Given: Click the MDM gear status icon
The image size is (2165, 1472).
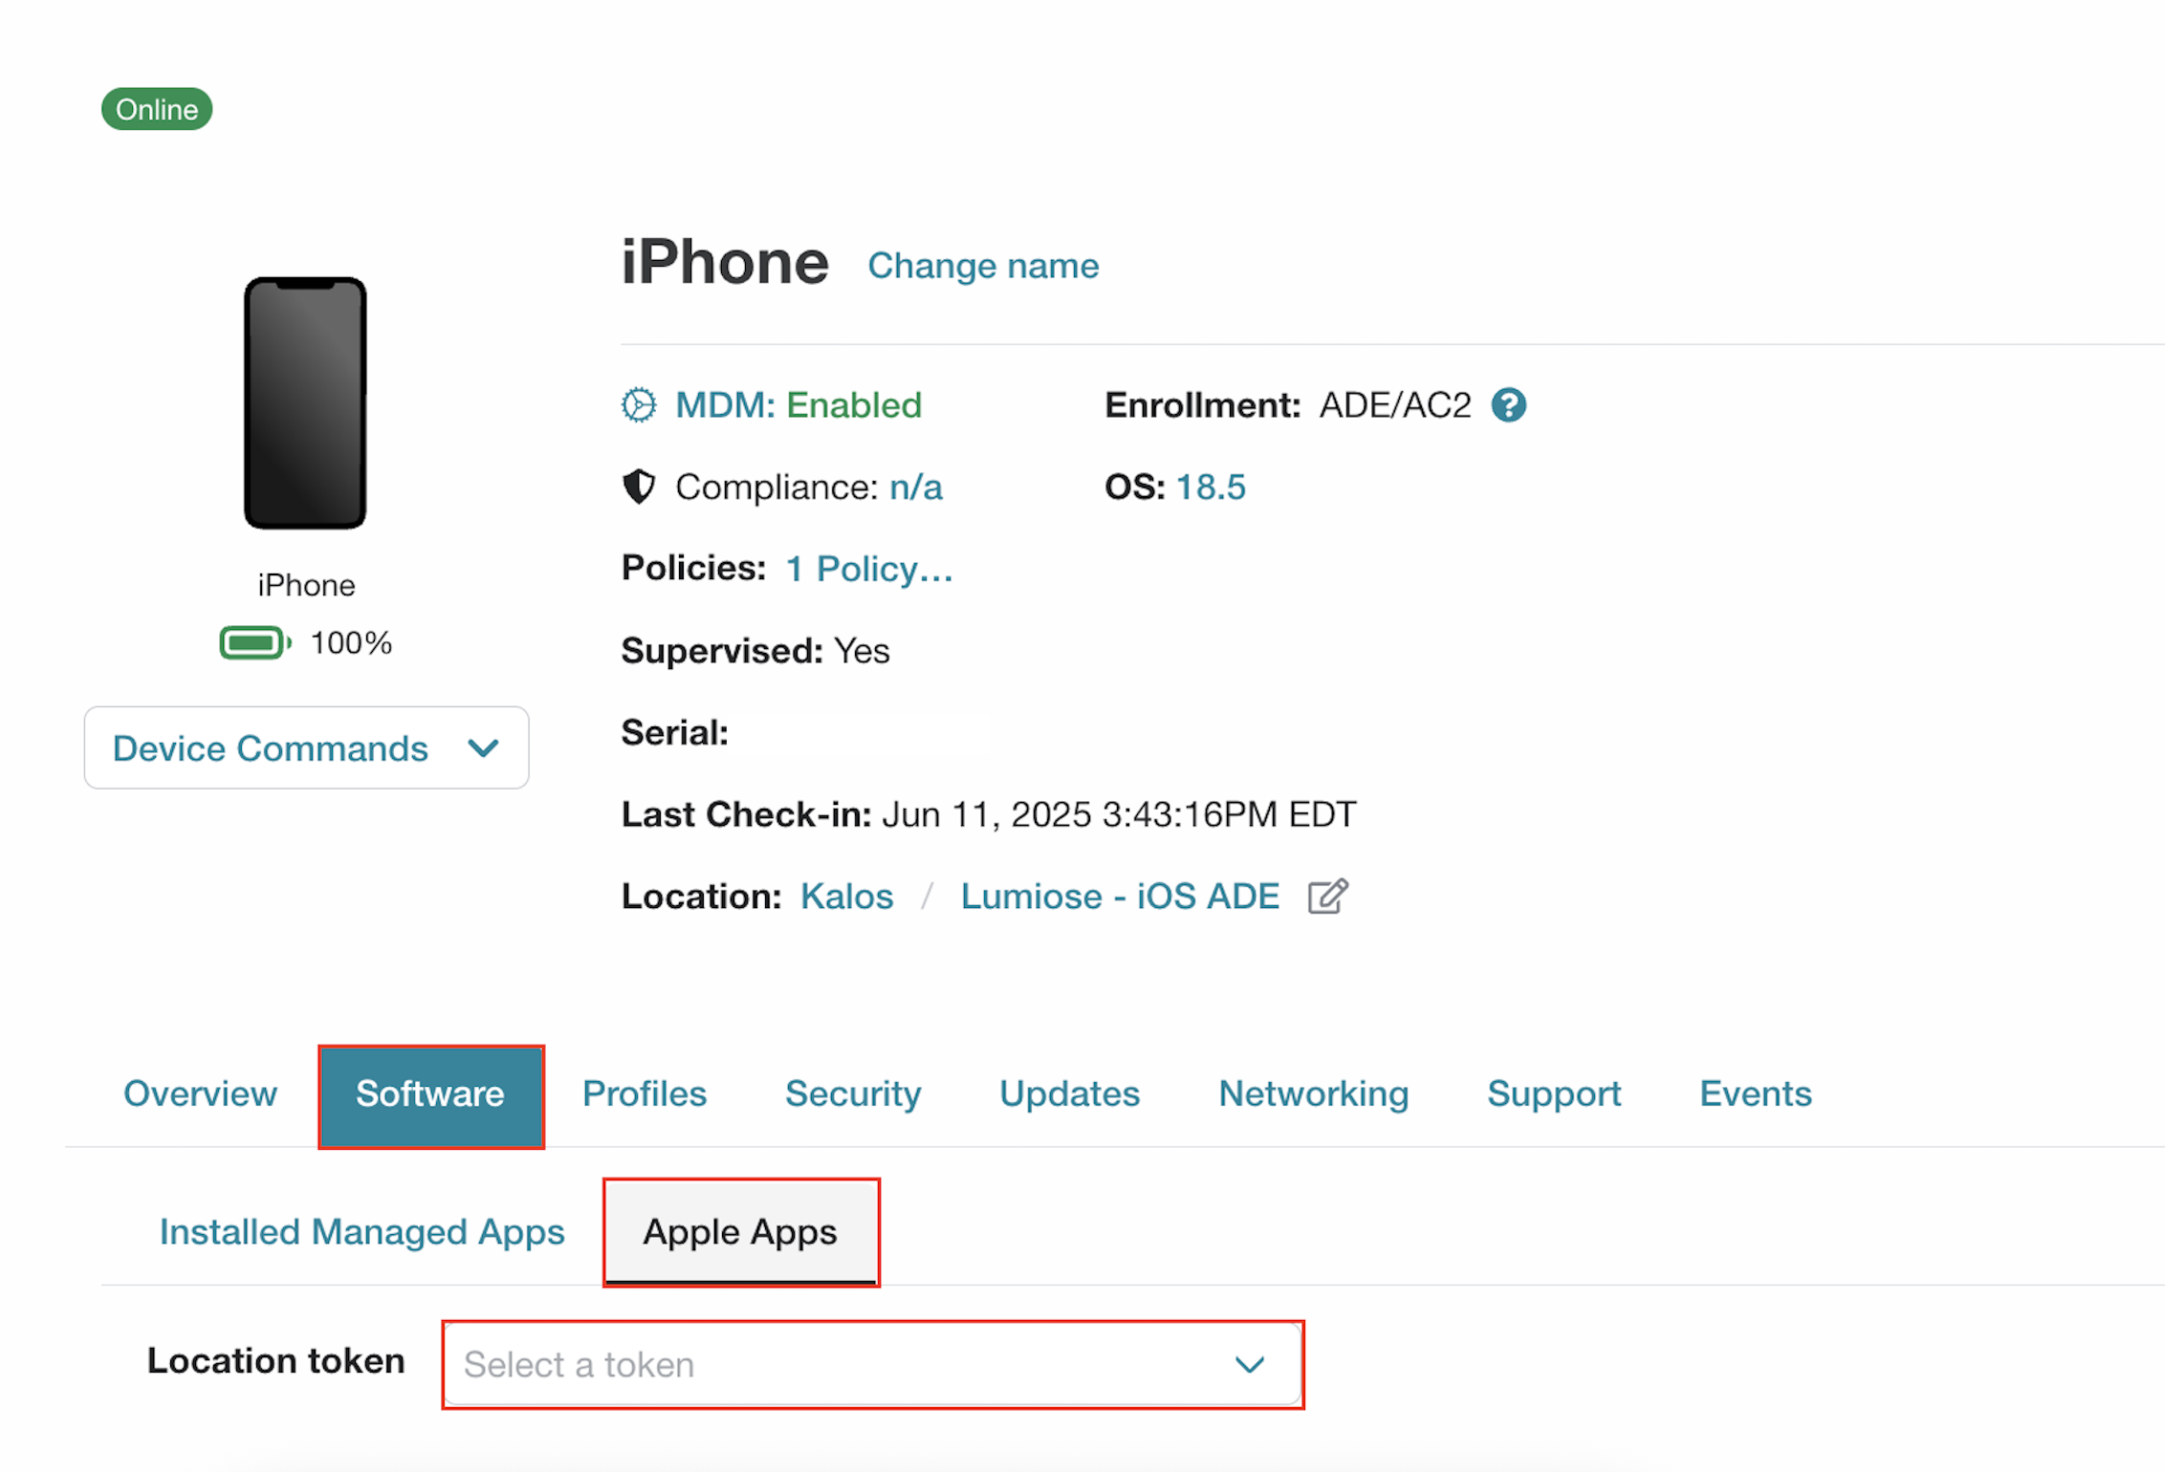Looking at the screenshot, I should tap(639, 405).
